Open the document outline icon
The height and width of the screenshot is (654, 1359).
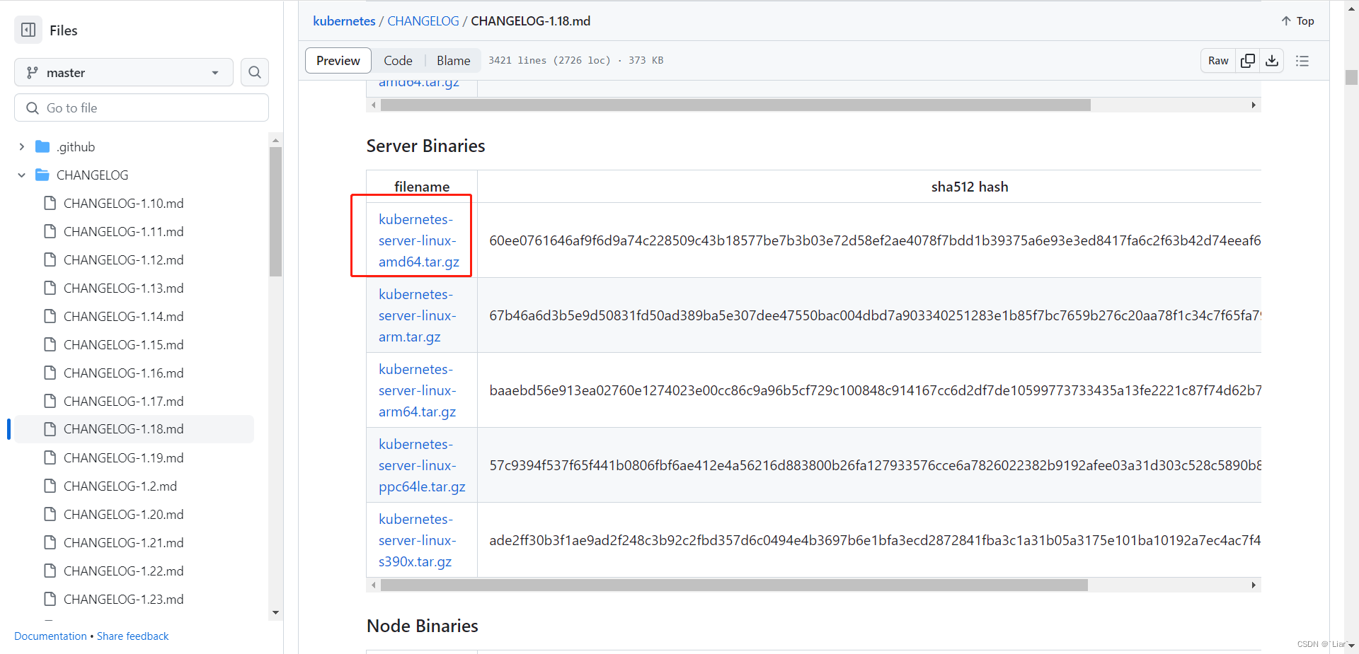coord(1302,61)
